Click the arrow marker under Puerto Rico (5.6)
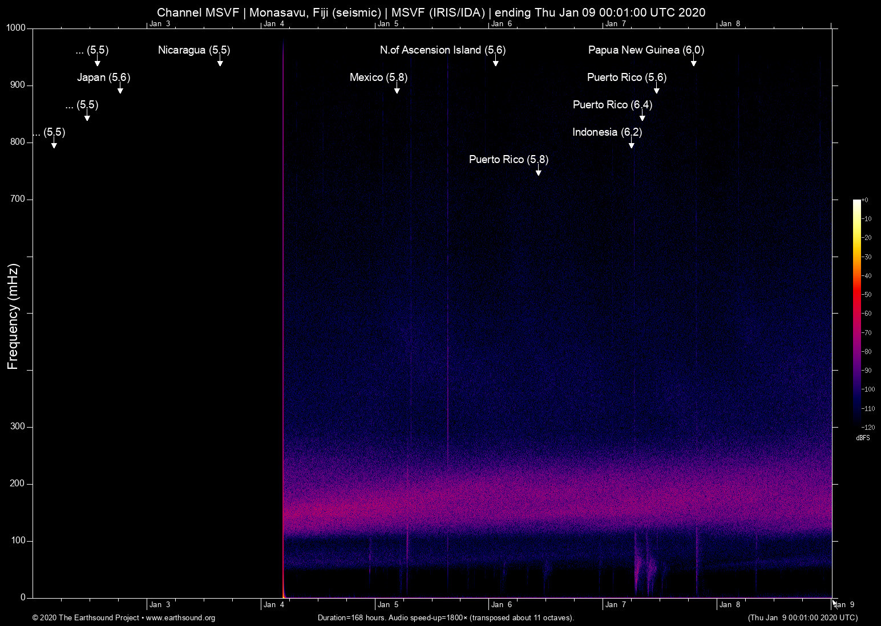 pos(657,88)
